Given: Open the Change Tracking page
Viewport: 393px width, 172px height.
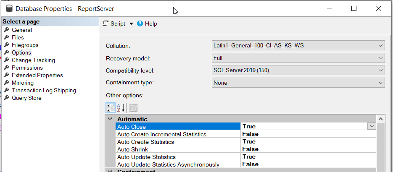Looking at the screenshot, I should click(x=33, y=60).
